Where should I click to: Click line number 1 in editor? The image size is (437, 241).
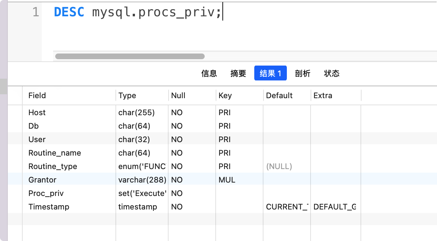point(35,12)
